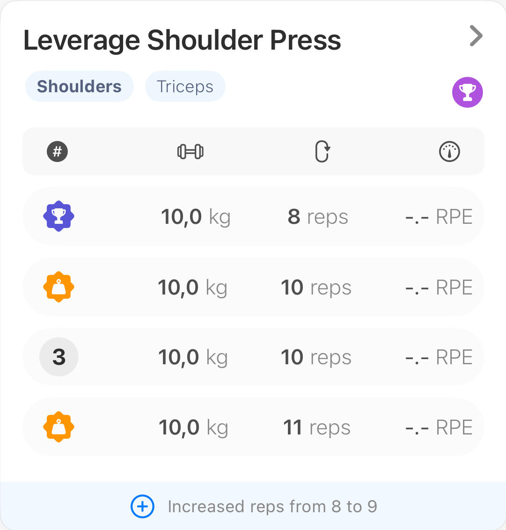The height and width of the screenshot is (530, 506).
Task: Open Leverage Shoulder Press details chevron
Action: (476, 36)
